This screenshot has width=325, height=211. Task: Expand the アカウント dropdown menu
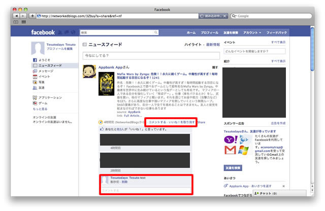pyautogui.click(x=252, y=32)
